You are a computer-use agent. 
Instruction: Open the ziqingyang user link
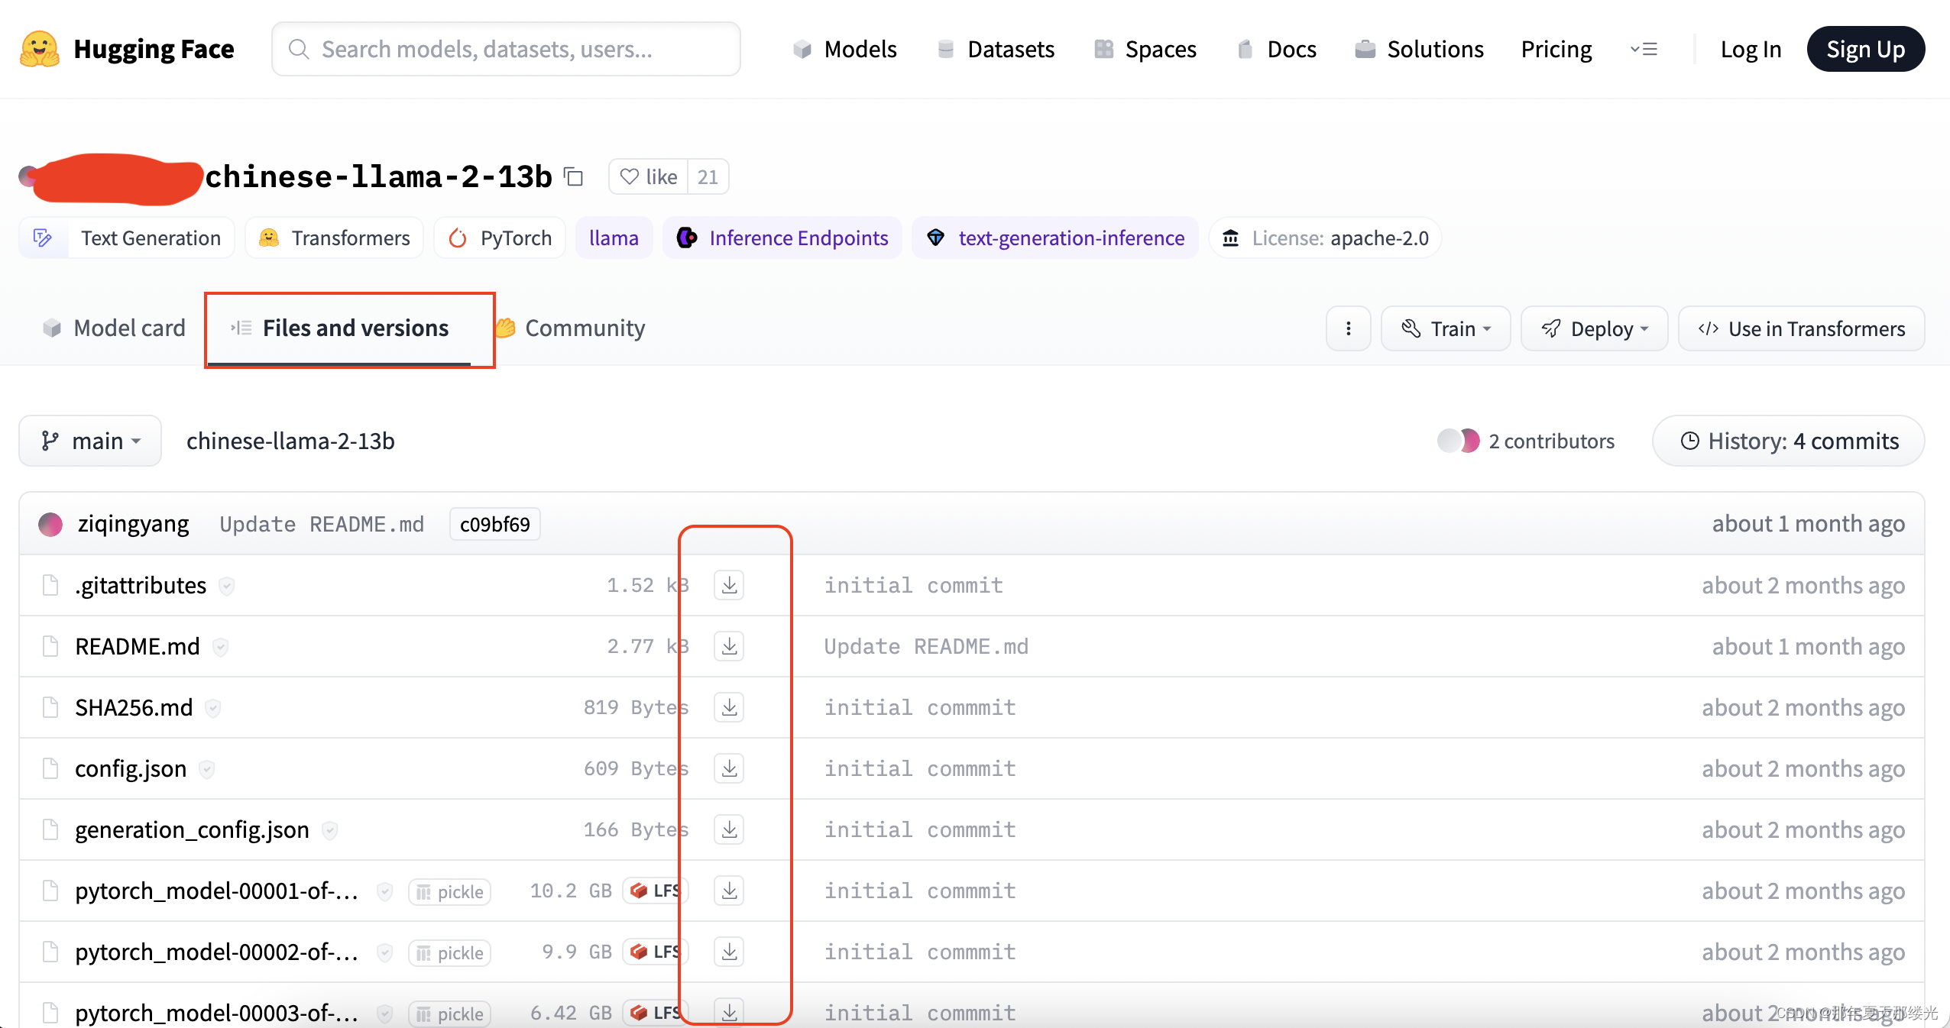coord(133,524)
